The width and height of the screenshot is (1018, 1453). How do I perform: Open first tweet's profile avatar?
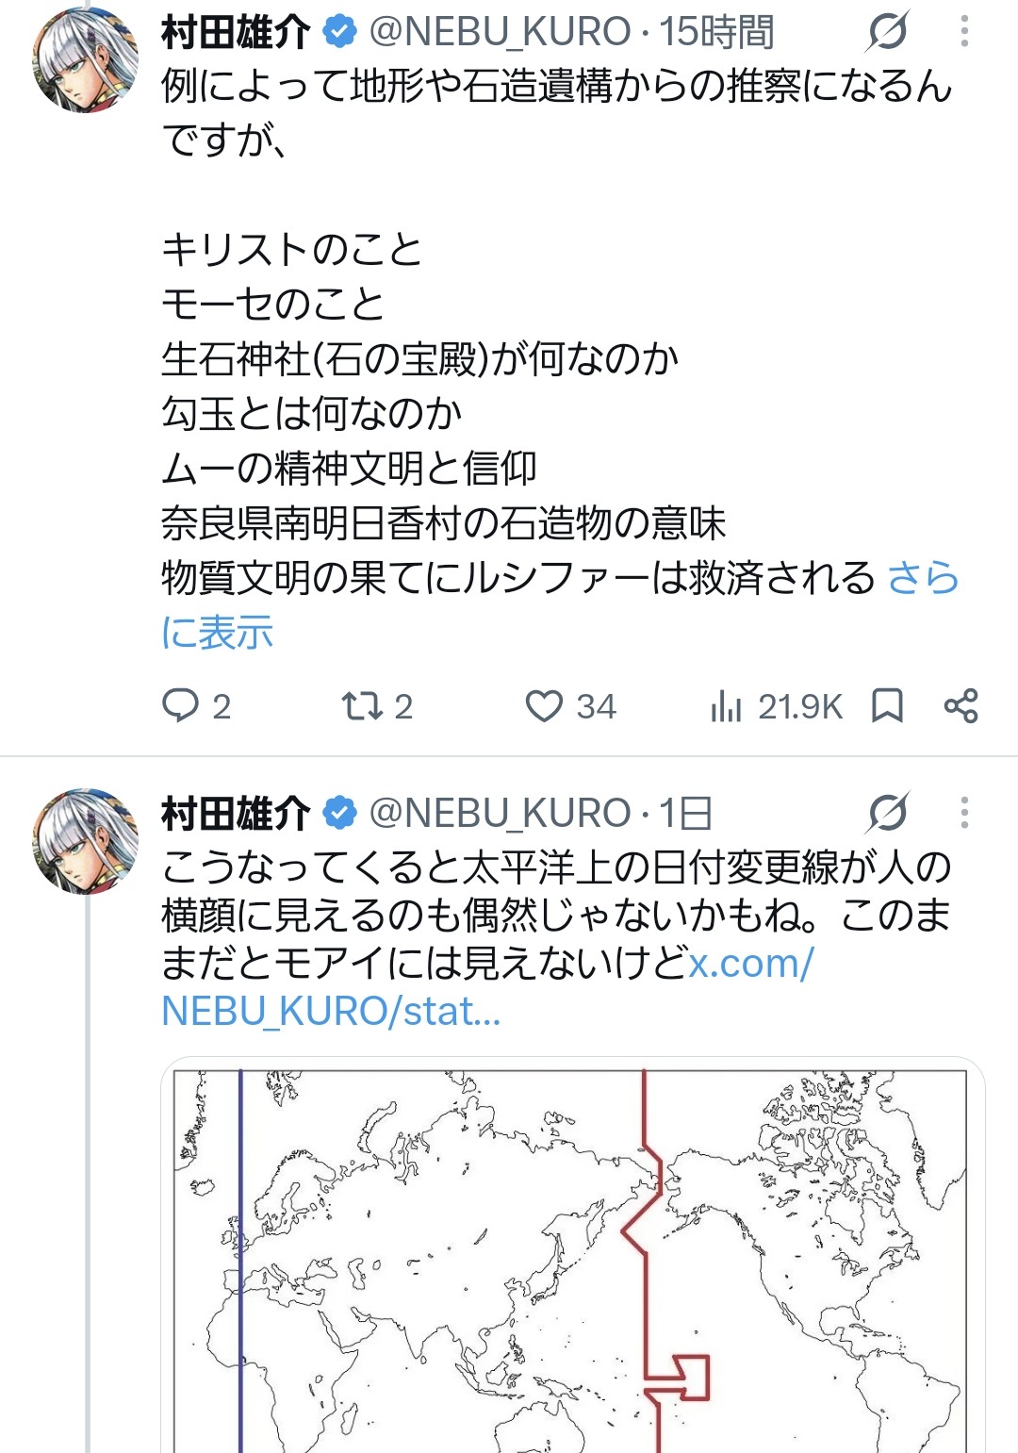pyautogui.click(x=85, y=59)
